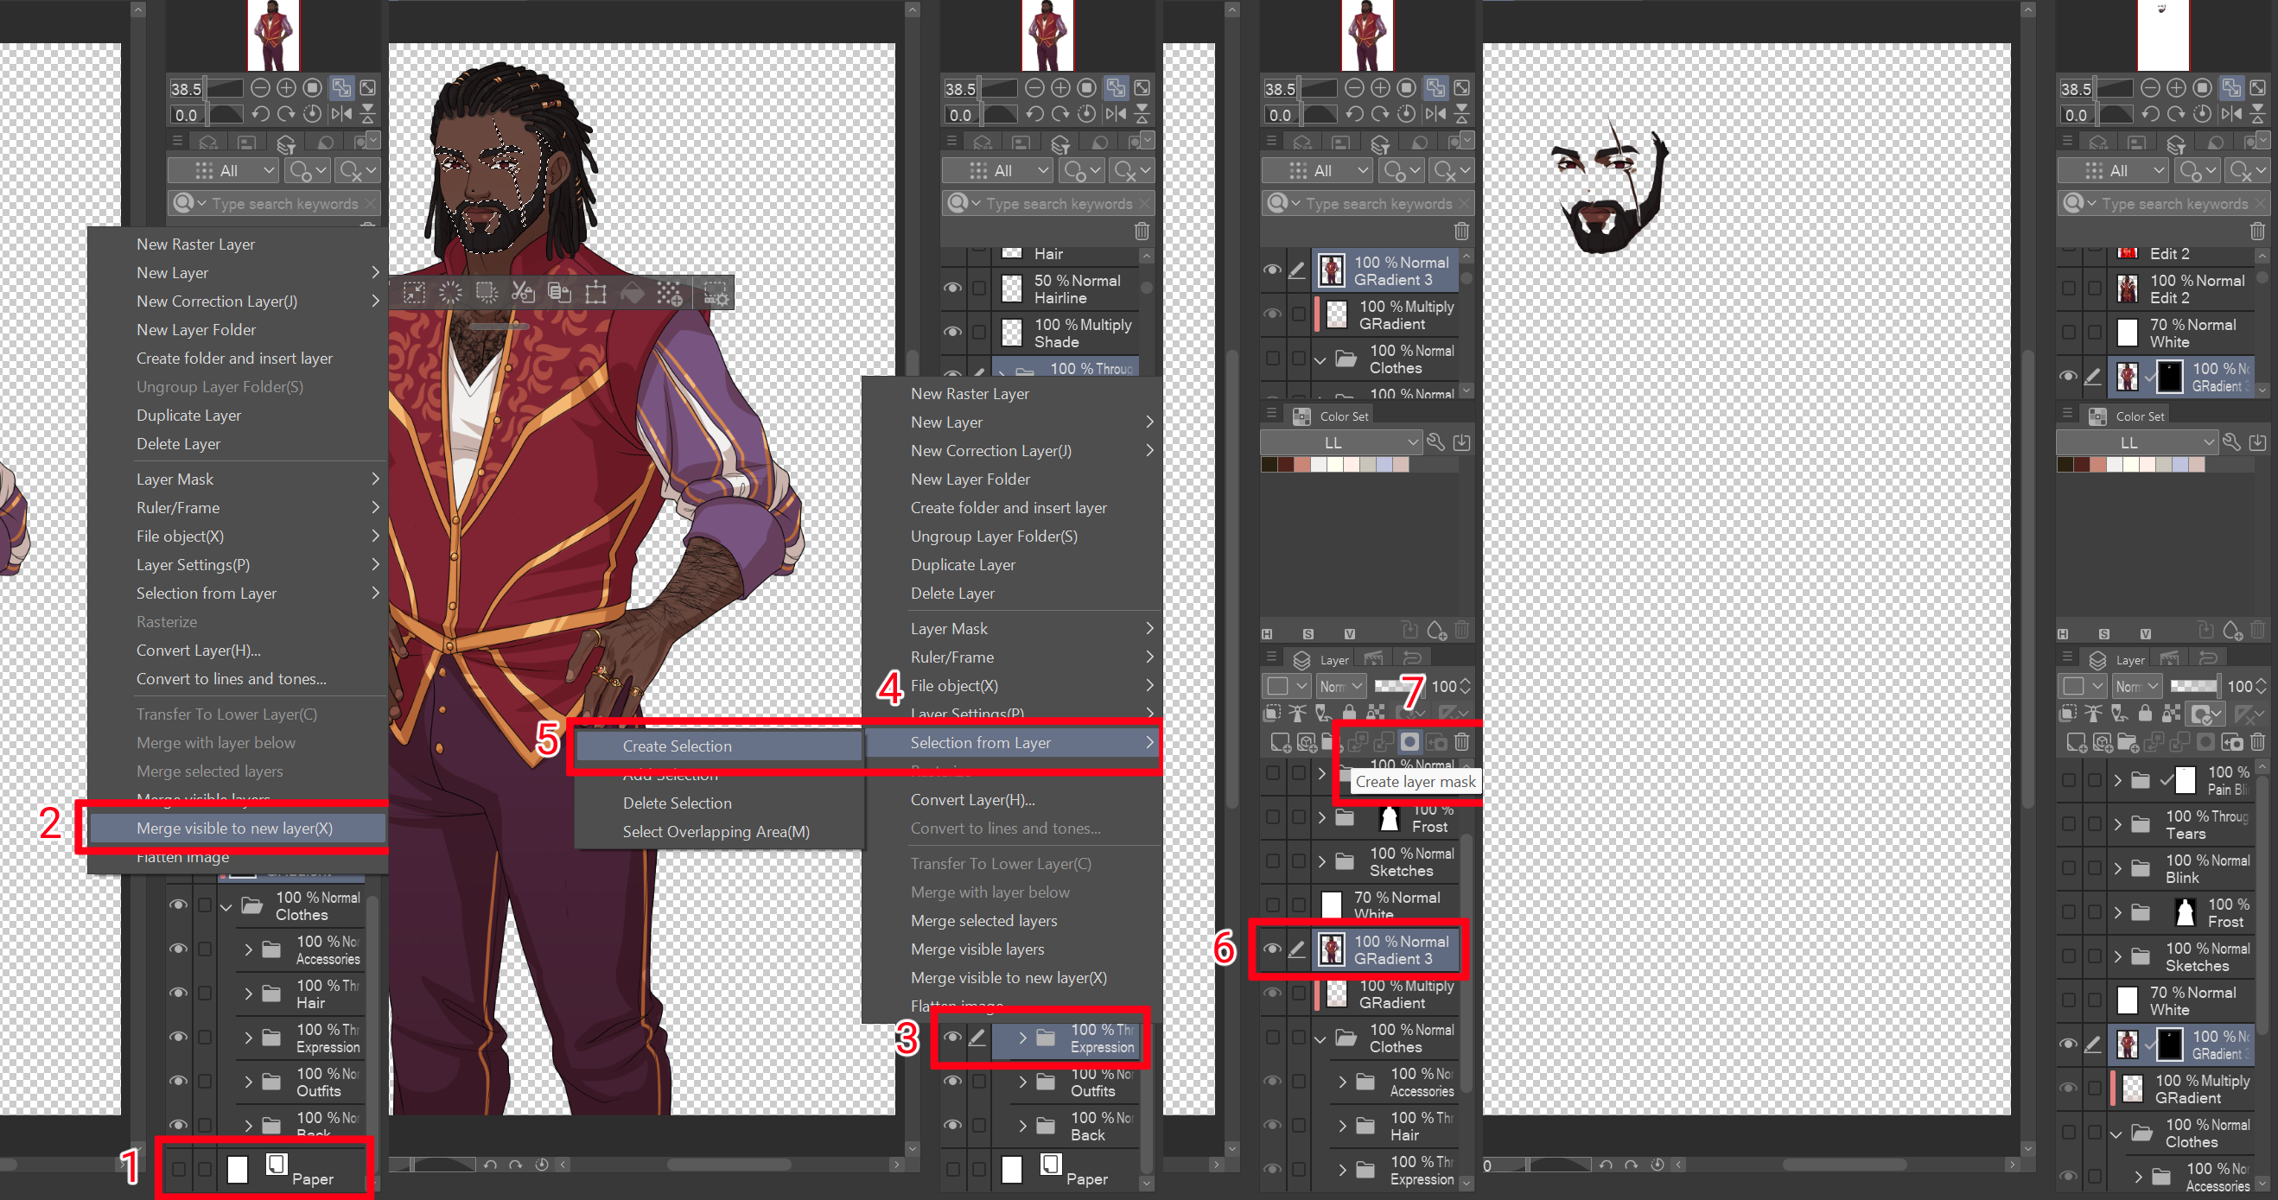Click zoom out icon in leftmost navigator

pos(260,87)
